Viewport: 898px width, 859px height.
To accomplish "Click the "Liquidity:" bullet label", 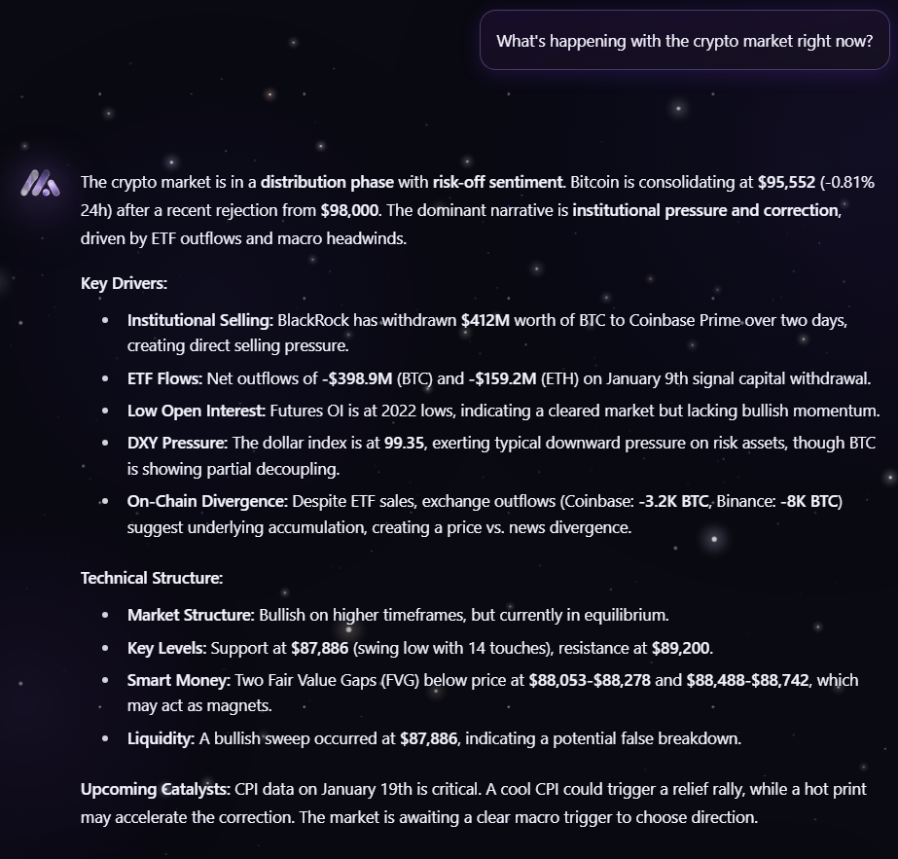I will pyautogui.click(x=162, y=738).
